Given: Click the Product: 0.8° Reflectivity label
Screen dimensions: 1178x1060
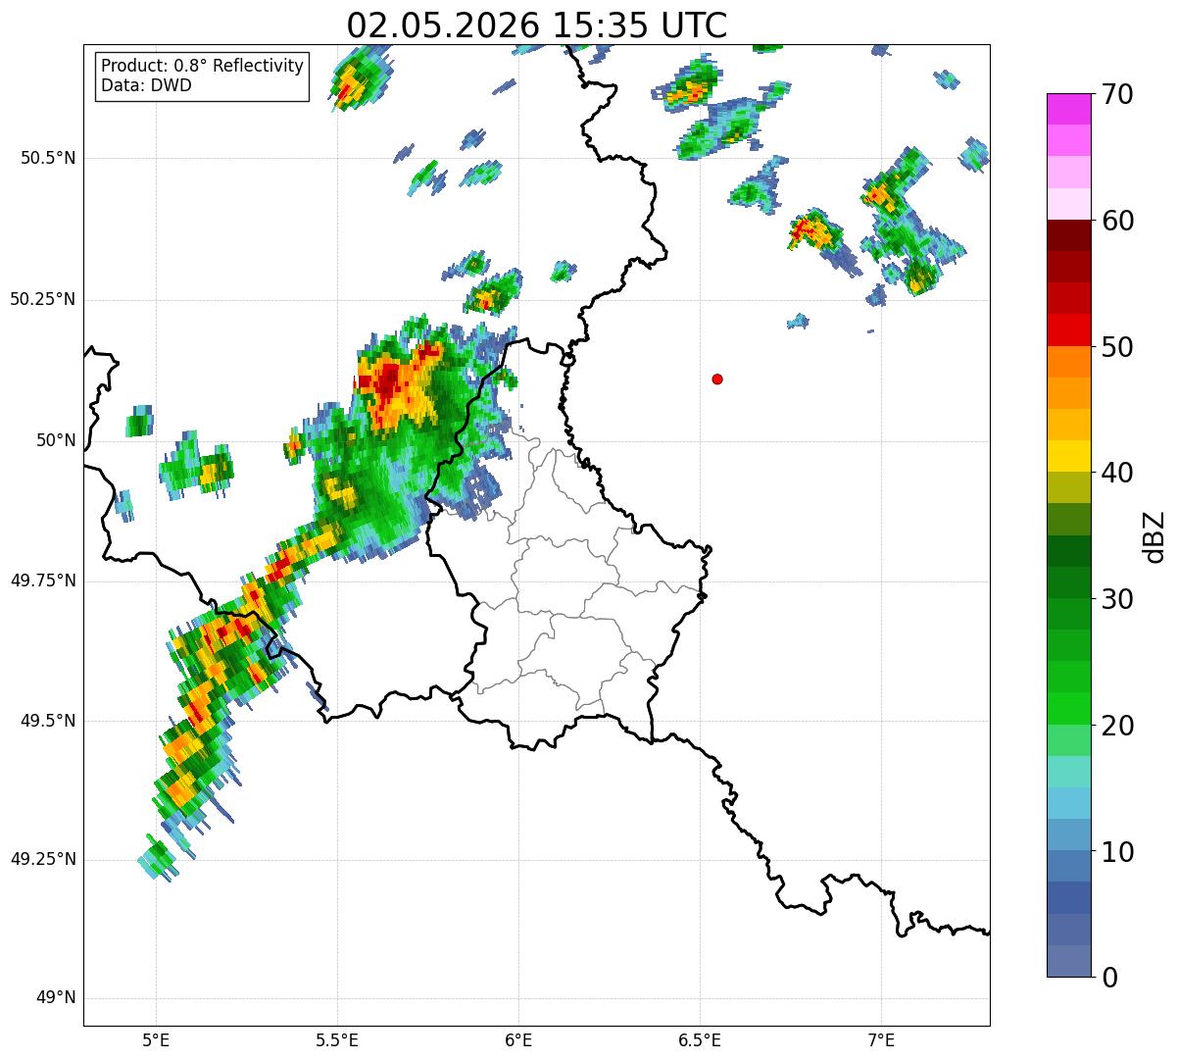Looking at the screenshot, I should [203, 66].
